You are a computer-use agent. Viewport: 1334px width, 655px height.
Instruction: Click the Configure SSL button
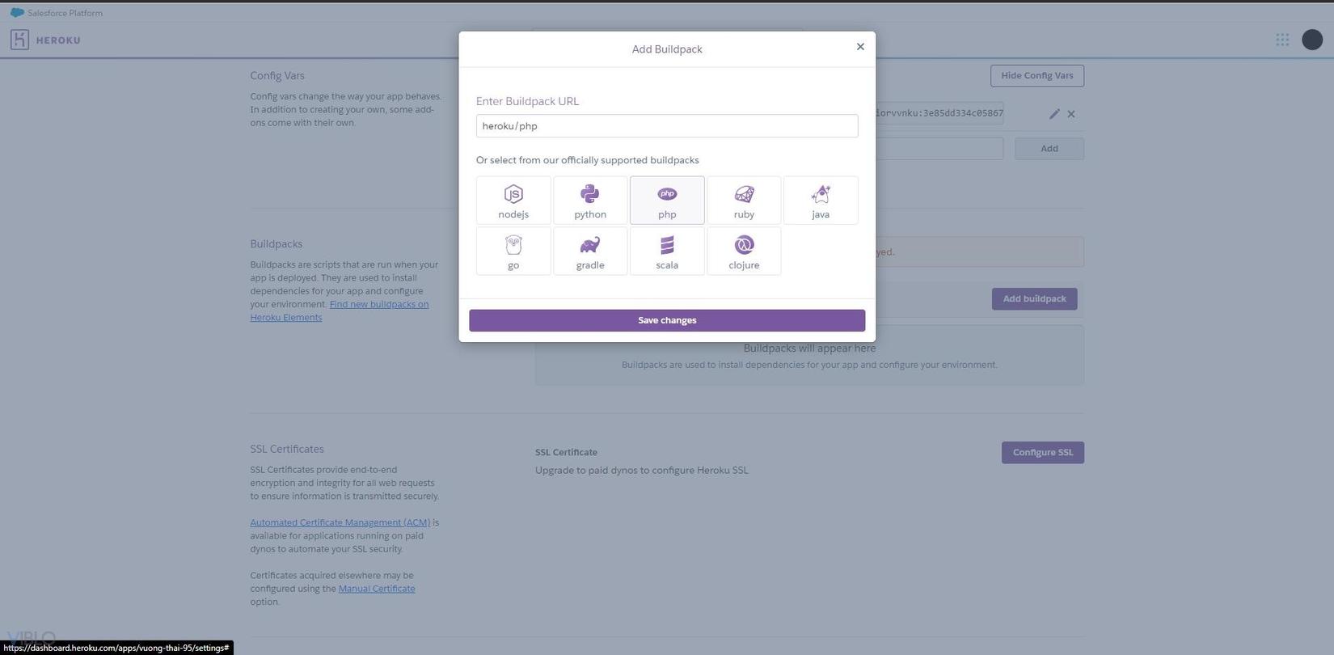(1043, 453)
